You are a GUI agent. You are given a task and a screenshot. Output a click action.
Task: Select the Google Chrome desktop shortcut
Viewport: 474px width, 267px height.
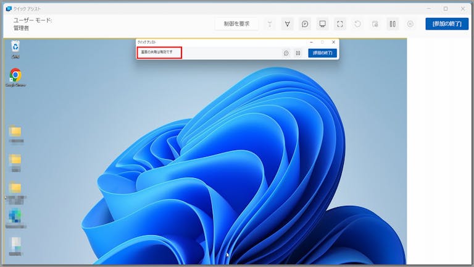(x=15, y=77)
